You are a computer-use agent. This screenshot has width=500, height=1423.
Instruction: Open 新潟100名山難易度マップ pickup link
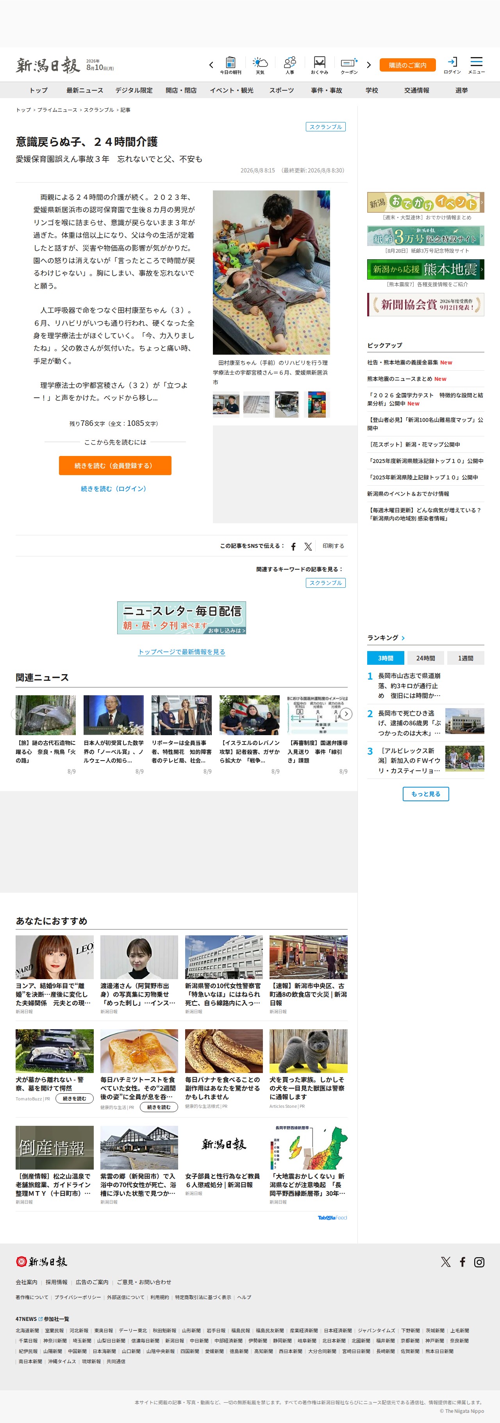click(x=425, y=424)
